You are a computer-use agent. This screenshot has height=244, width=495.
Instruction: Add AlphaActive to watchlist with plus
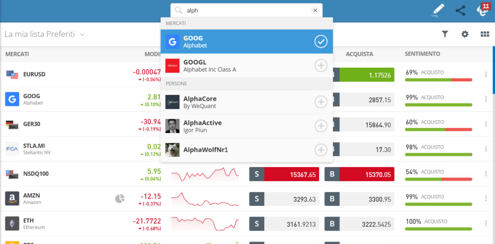(321, 126)
